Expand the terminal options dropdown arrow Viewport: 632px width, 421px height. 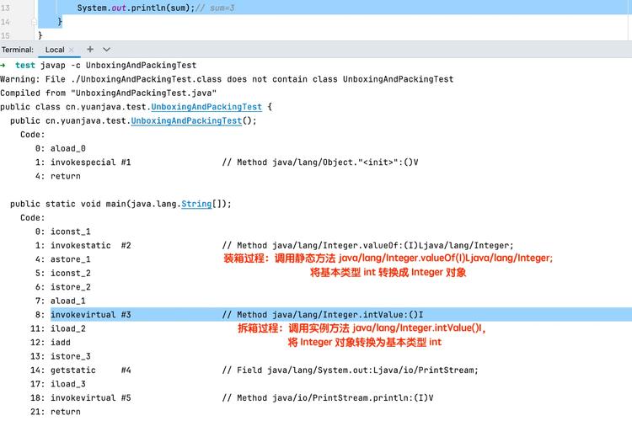[x=106, y=50]
